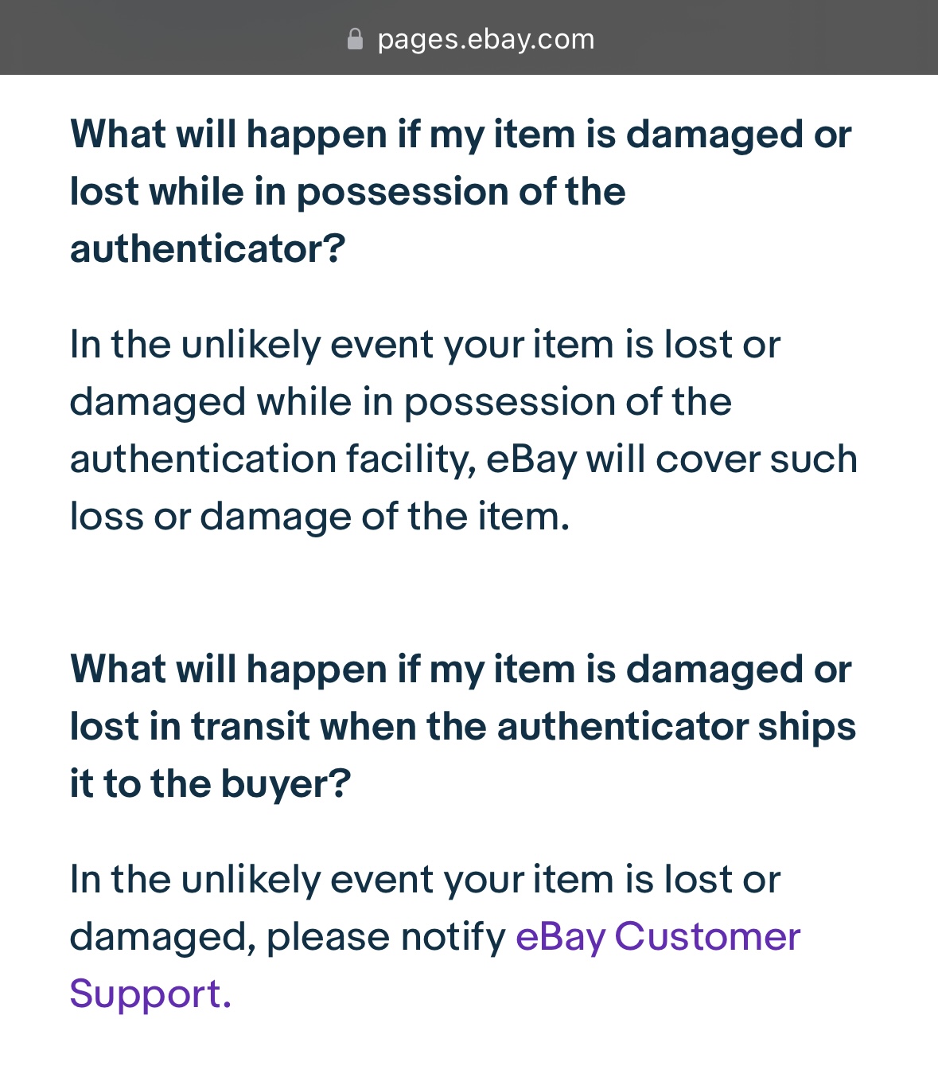Viewport: 938px width, 1066px height.
Task: Click the second "In the unlikely event" sentence
Action: point(425,880)
